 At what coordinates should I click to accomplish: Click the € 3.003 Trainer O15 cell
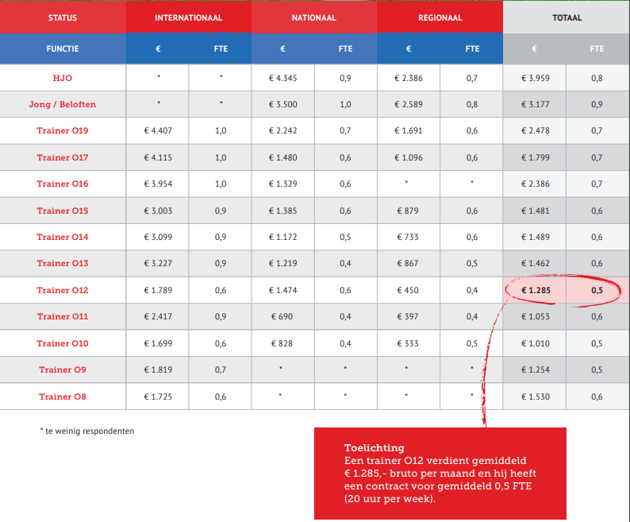click(158, 211)
